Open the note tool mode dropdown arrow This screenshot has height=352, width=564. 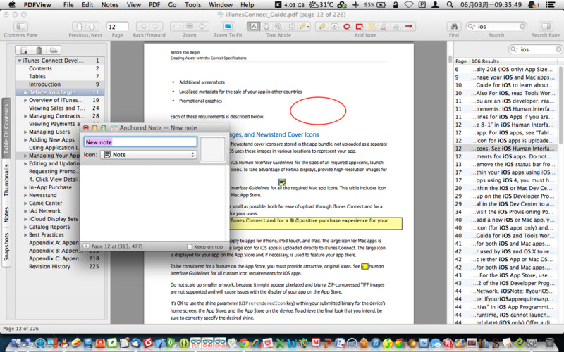point(308,27)
